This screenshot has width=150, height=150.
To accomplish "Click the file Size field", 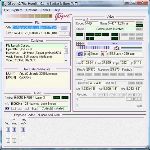I will click(x=34, y=33).
